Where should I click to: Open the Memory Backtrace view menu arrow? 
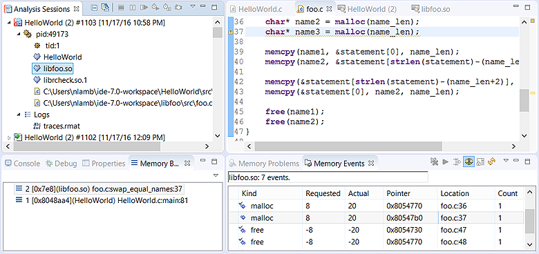tap(216, 175)
